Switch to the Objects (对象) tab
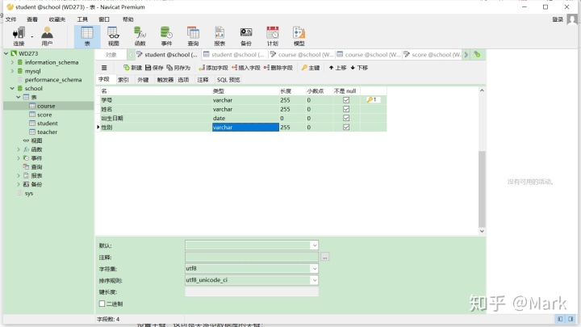The width and height of the screenshot is (581, 327). (x=111, y=55)
